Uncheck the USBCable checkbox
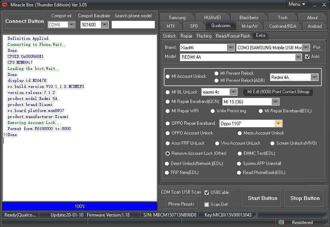This screenshot has height=227, width=330. 206,192
